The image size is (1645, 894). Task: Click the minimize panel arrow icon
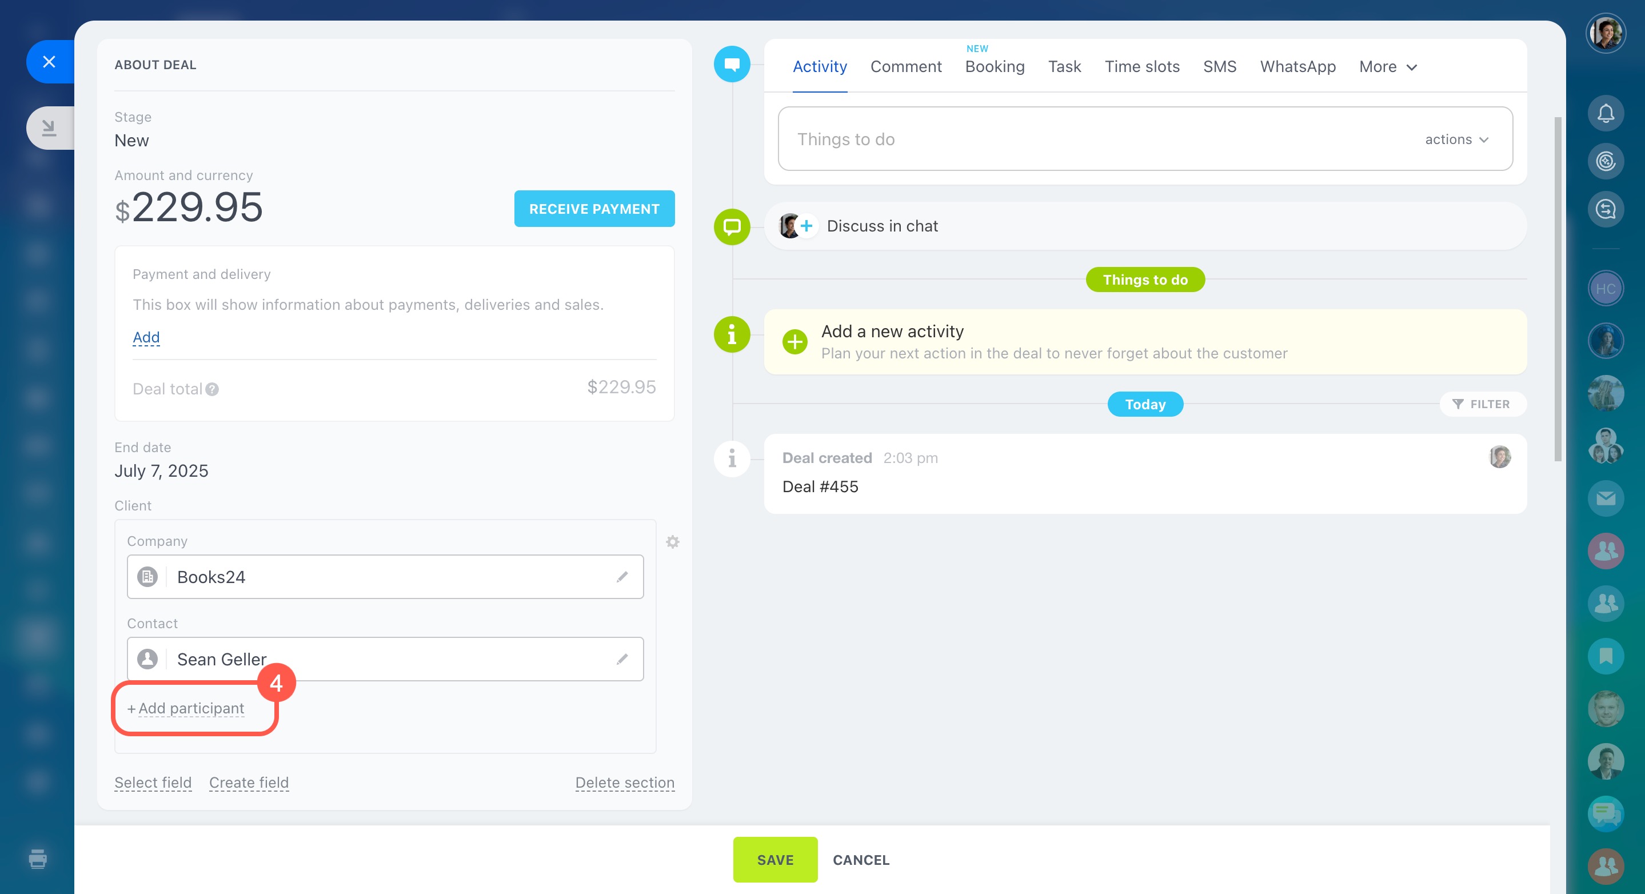tap(49, 127)
